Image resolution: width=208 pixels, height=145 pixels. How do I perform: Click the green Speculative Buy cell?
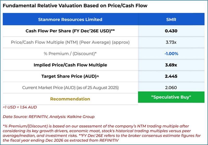point(171,97)
